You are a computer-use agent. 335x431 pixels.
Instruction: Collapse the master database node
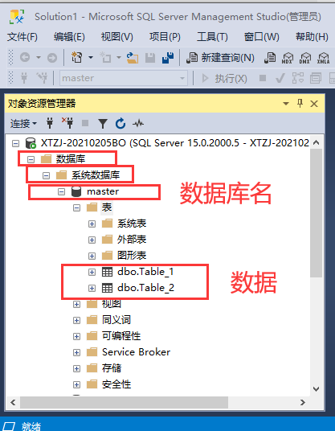click(x=62, y=191)
